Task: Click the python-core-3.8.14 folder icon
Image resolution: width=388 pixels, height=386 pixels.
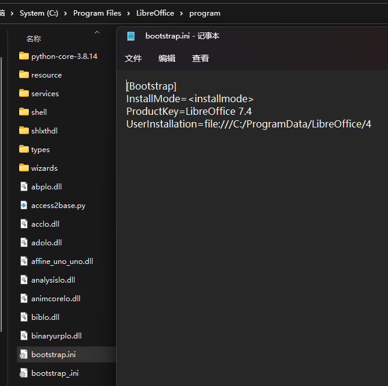Action: pos(24,56)
